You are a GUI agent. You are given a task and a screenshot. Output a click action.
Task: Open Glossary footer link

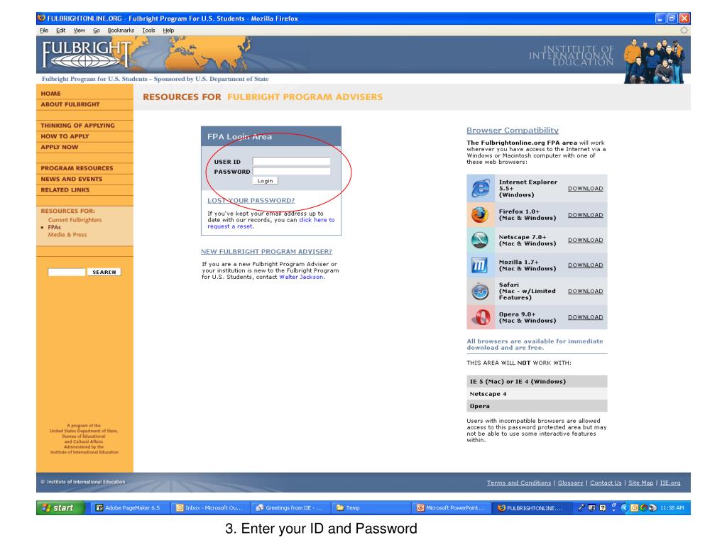[570, 483]
